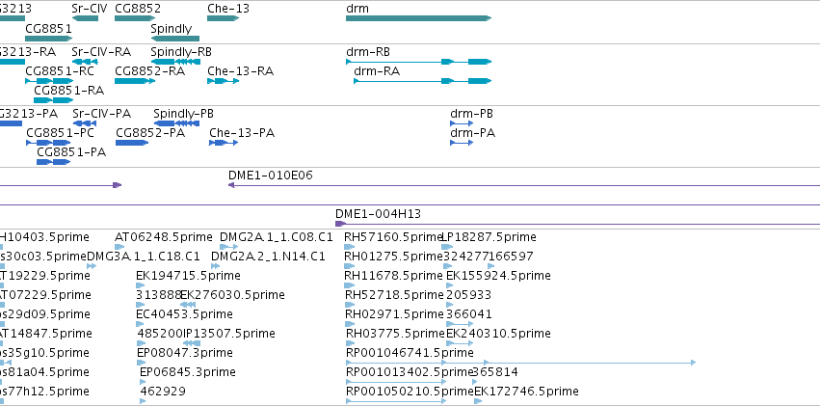Click the Spindly-RB transcript glyph
Viewport: 820px width, 406px height.
(x=175, y=62)
